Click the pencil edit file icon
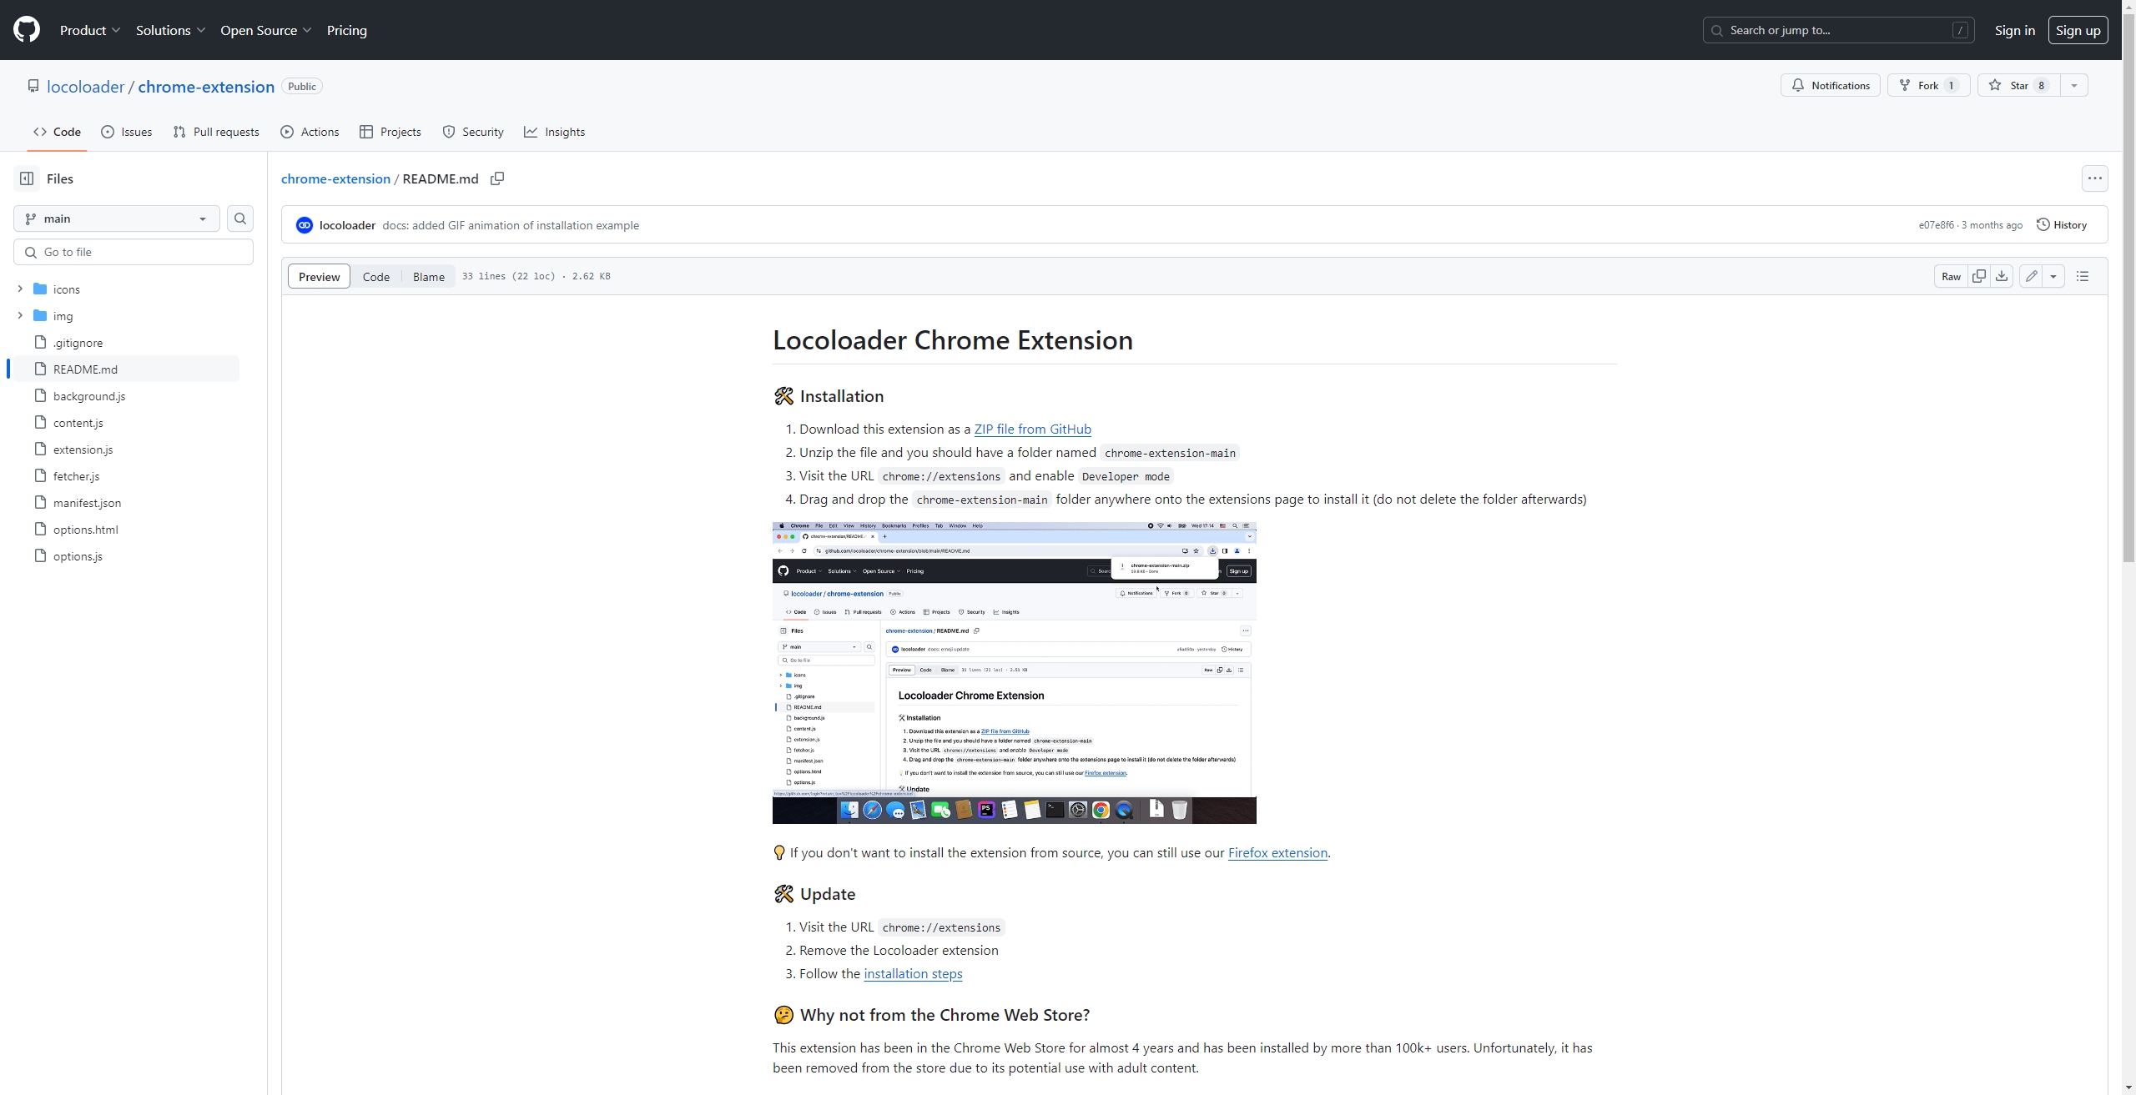 (2032, 276)
